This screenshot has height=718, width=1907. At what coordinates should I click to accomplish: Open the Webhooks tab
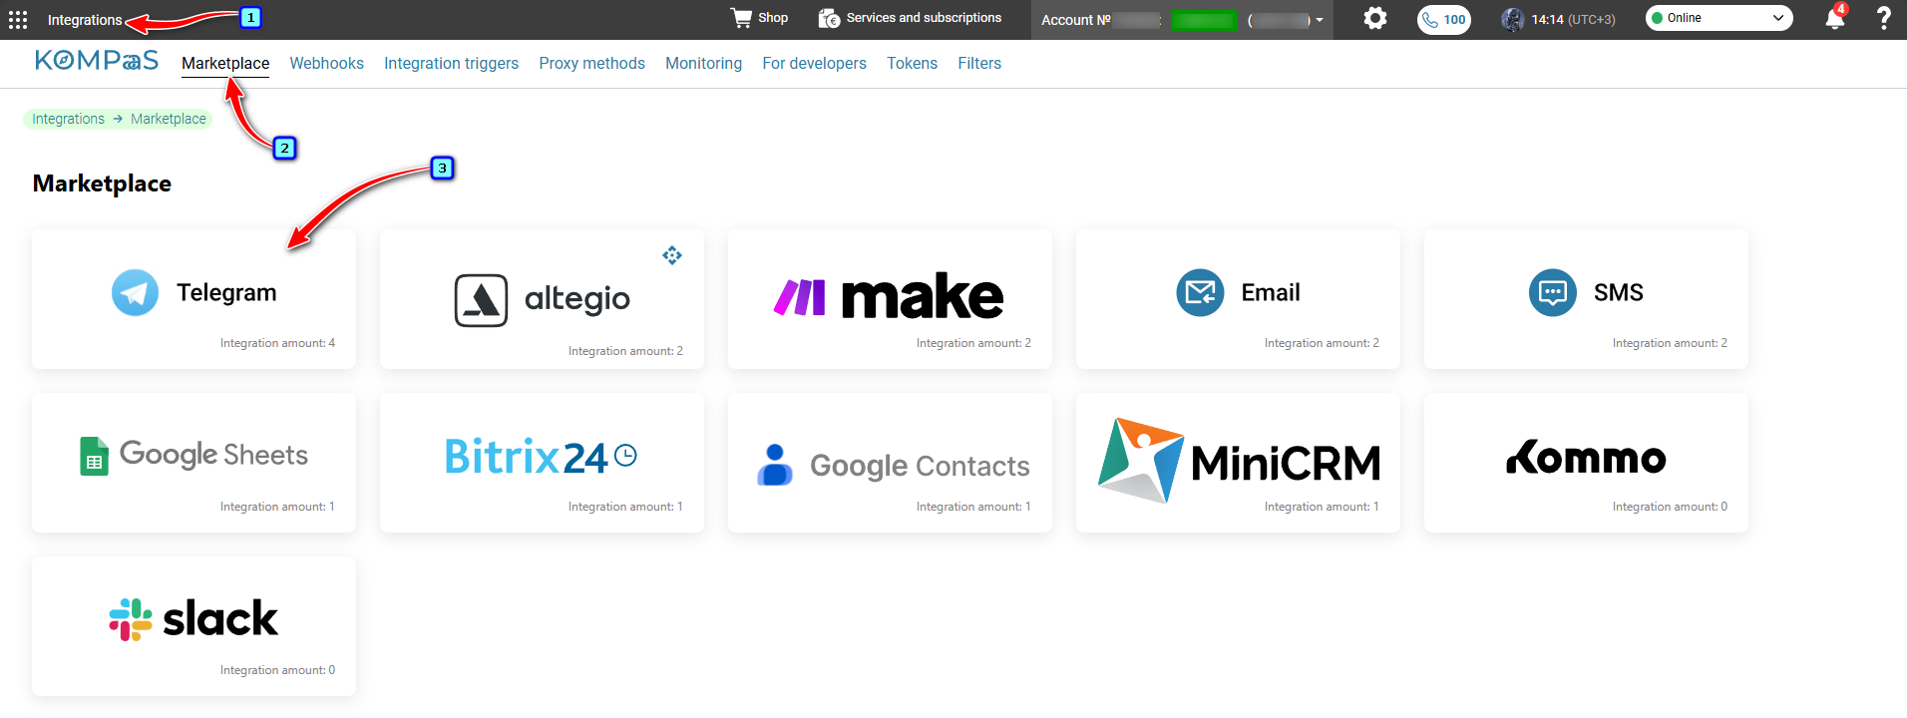point(326,63)
